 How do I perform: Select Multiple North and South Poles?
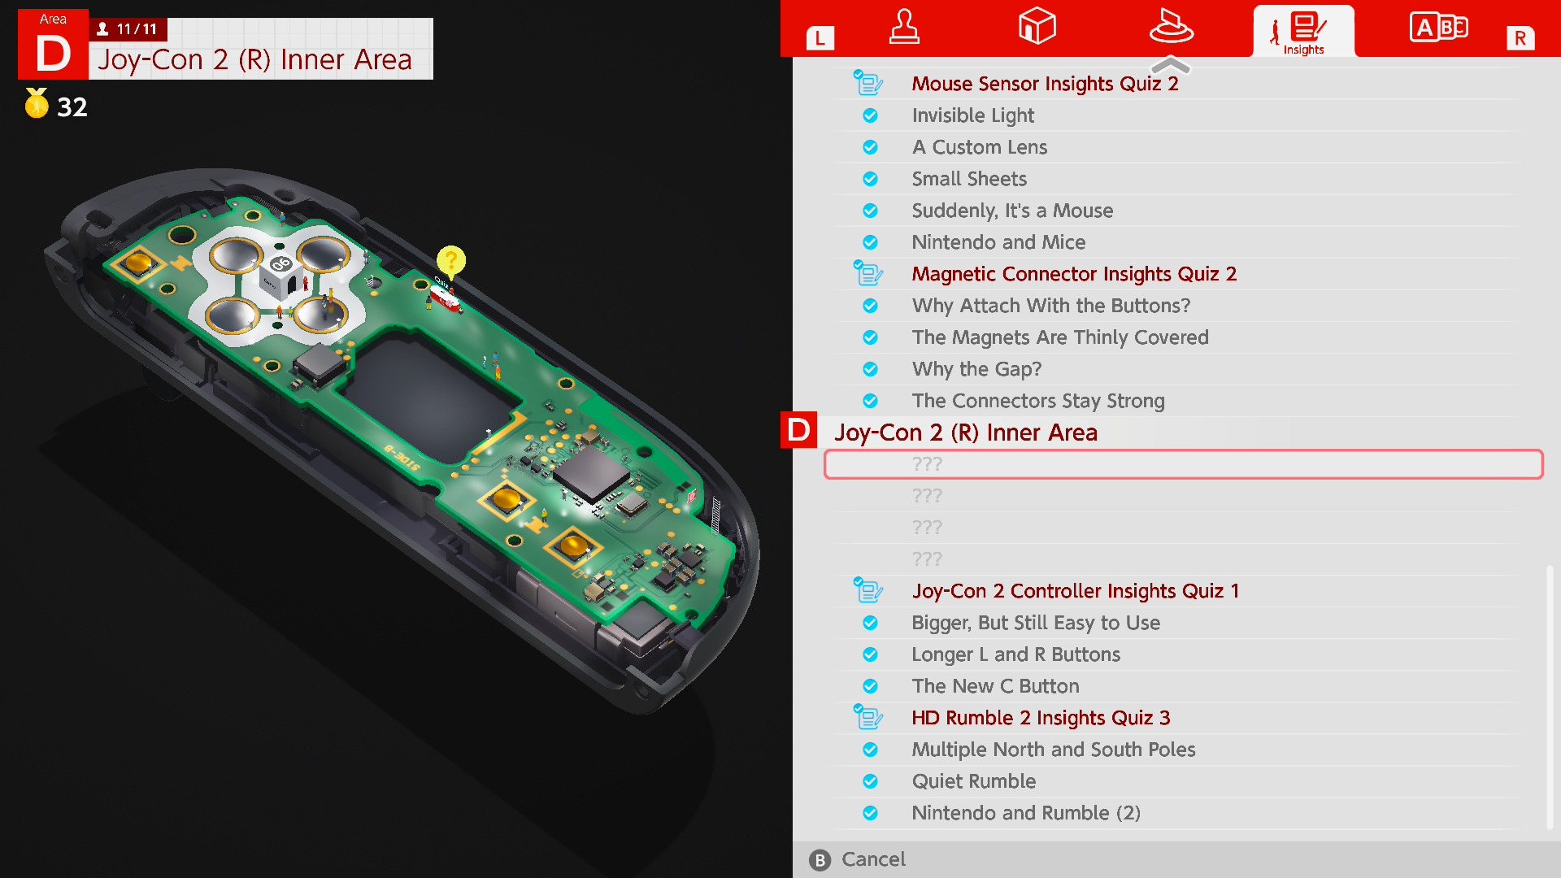tap(1054, 750)
